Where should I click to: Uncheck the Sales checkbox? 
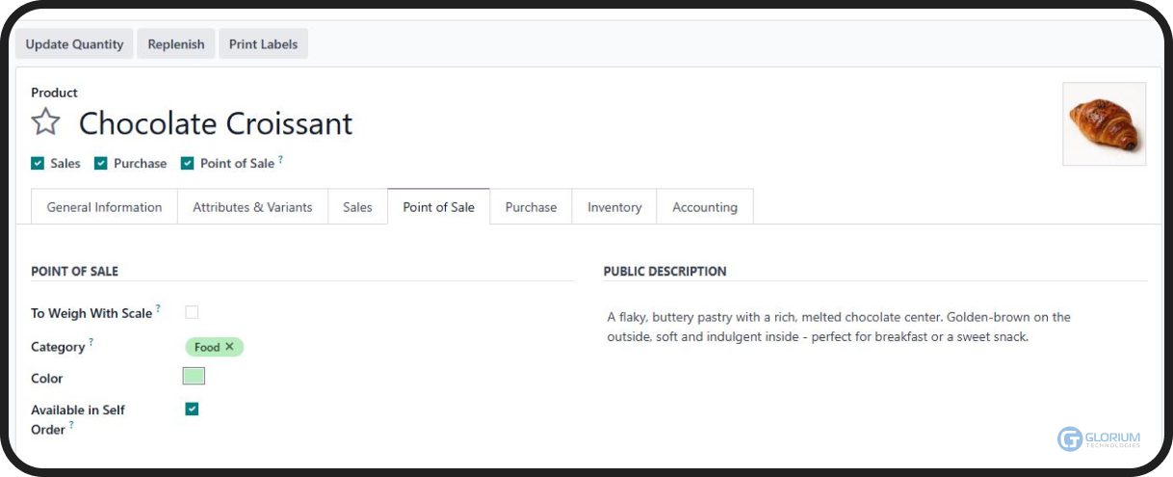[38, 164]
